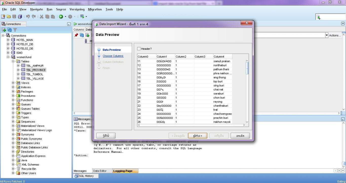
Task: Click the Insert Row icon in Data tab
Action: [87, 35]
